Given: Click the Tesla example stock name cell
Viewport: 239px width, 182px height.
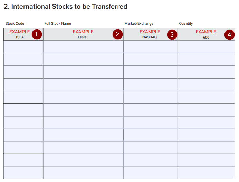Looking at the screenshot, I should [x=83, y=34].
